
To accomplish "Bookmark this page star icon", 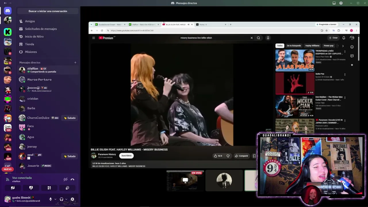I will 327,30.
